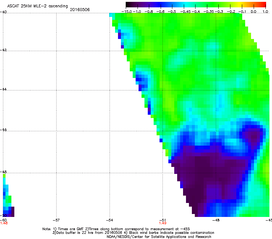Click the -0.8 color scale label
The width and height of the screenshot is (272, 239).
point(149,12)
